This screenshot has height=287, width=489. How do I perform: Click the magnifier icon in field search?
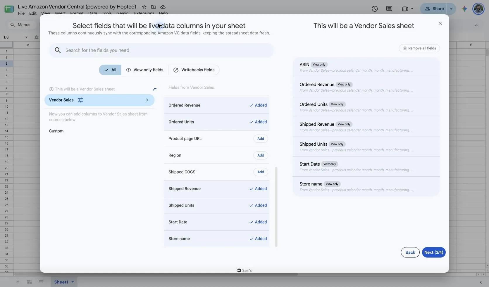pyautogui.click(x=58, y=50)
